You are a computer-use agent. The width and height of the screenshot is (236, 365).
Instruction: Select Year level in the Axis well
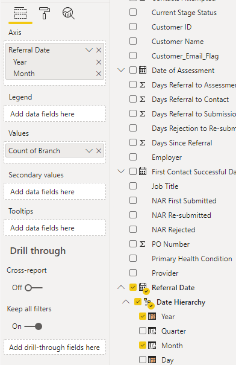click(x=20, y=62)
